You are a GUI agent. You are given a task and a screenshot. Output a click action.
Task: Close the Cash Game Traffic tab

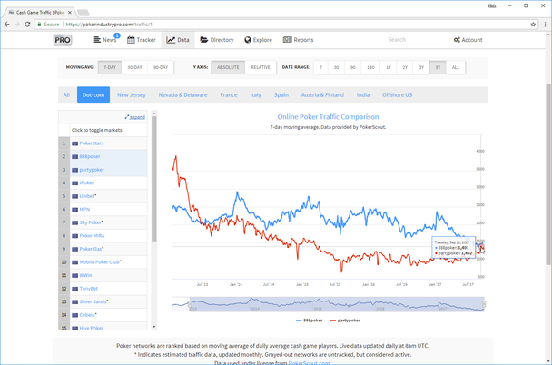coord(70,13)
